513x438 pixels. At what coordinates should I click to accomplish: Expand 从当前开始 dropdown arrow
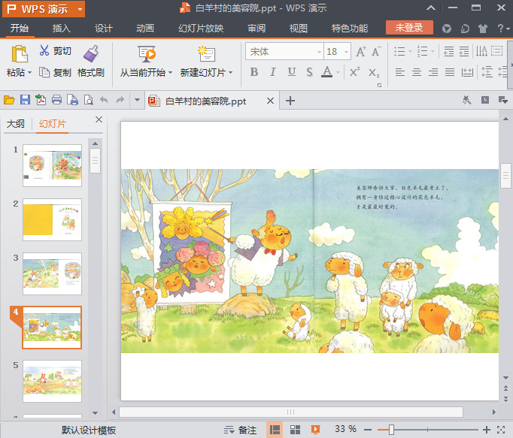click(170, 73)
